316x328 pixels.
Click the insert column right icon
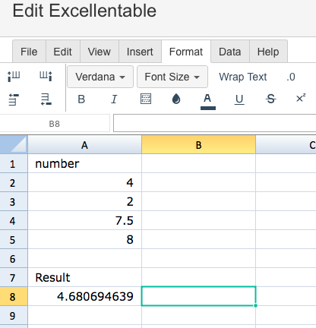pyautogui.click(x=46, y=76)
